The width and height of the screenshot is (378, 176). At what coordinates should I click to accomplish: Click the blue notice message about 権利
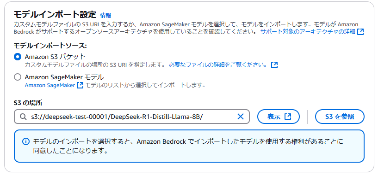[x=187, y=146]
